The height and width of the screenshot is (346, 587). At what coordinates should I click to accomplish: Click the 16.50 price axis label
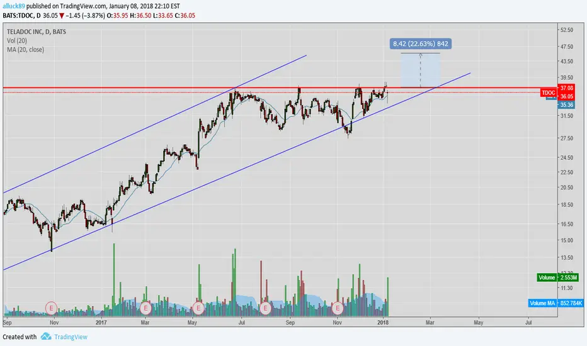[x=566, y=224]
